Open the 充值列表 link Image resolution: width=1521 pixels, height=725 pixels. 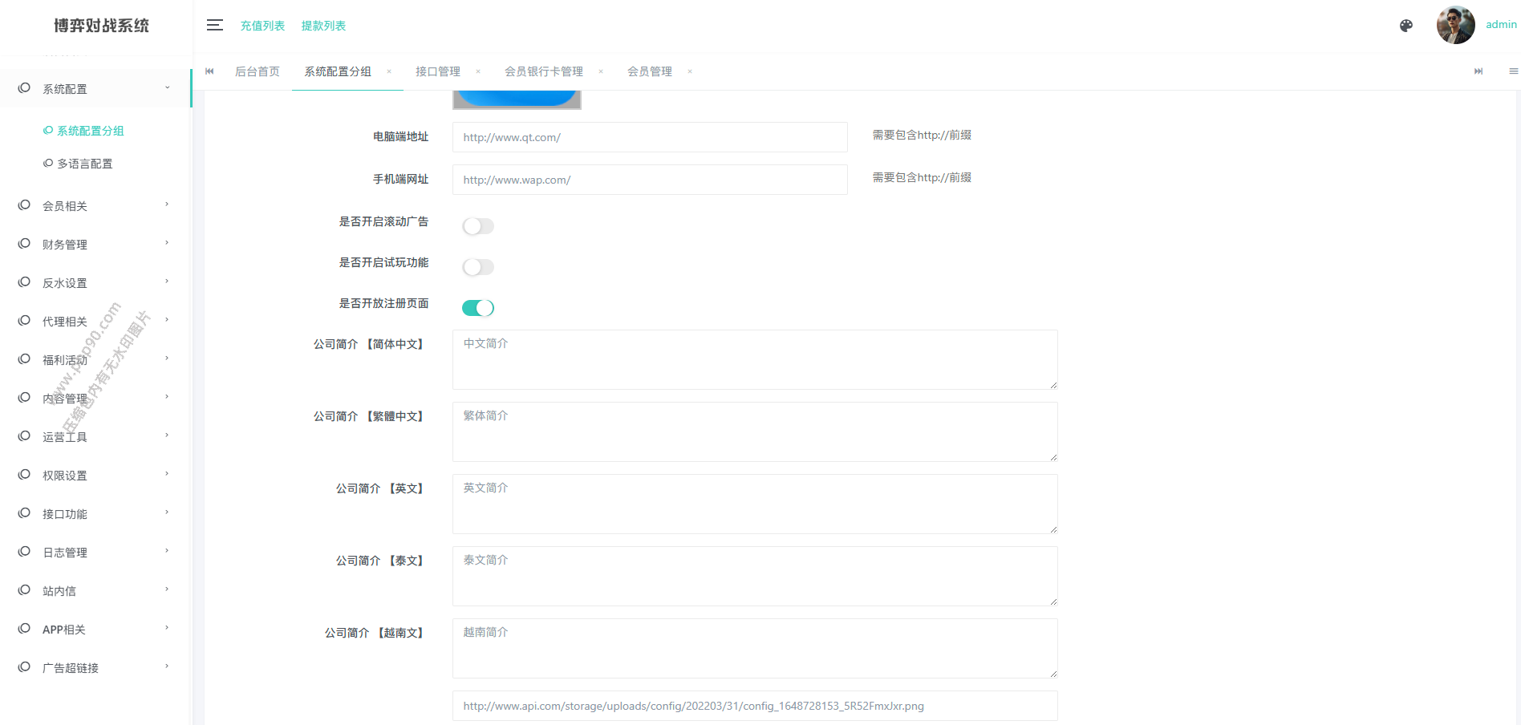pos(262,26)
